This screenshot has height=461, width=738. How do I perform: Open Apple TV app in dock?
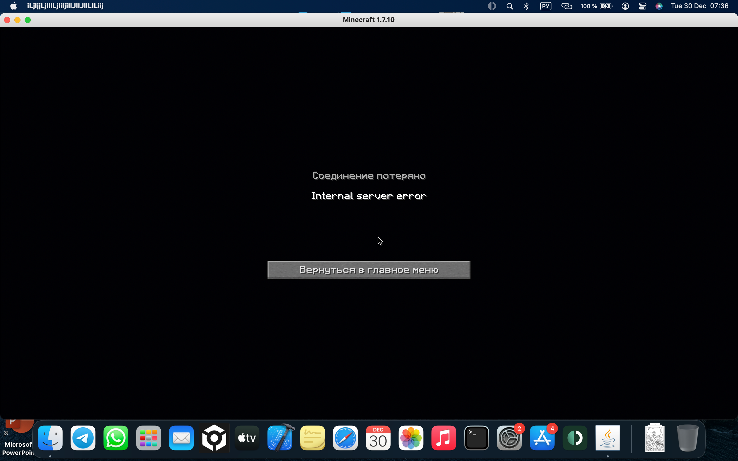247,438
